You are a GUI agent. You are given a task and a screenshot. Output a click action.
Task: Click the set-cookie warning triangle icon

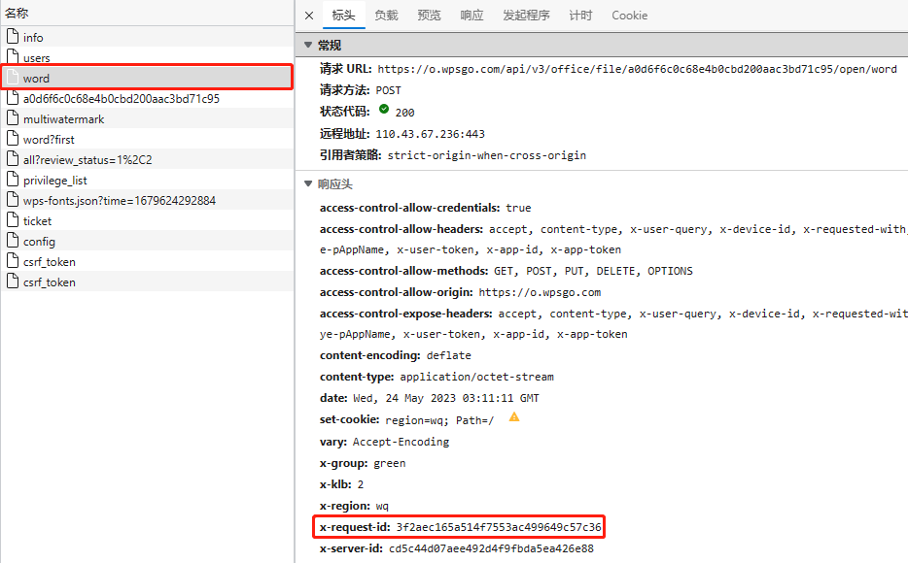tap(514, 417)
